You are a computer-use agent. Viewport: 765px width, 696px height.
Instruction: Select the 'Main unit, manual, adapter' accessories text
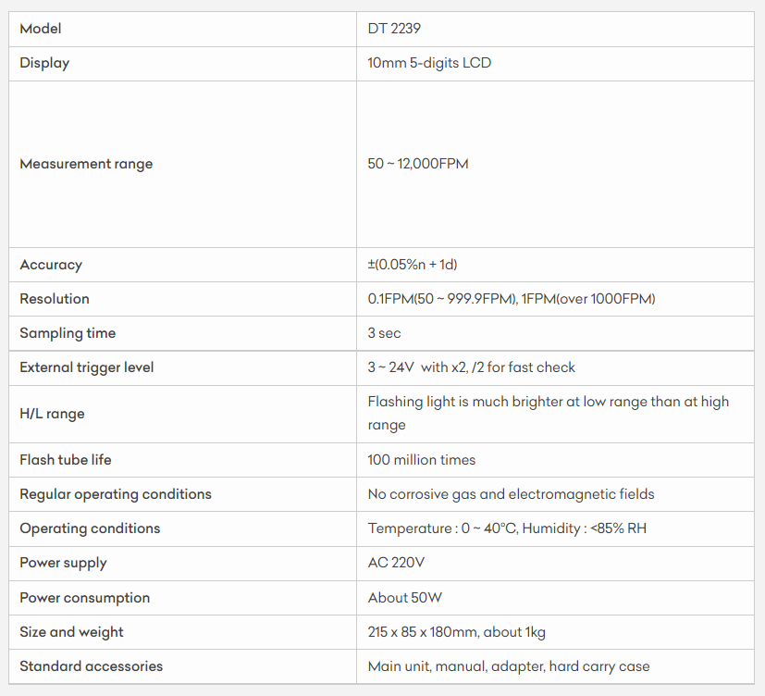(509, 666)
